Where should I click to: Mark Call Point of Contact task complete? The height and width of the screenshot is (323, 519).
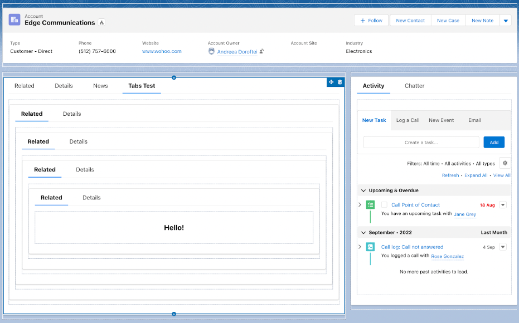[x=384, y=204]
